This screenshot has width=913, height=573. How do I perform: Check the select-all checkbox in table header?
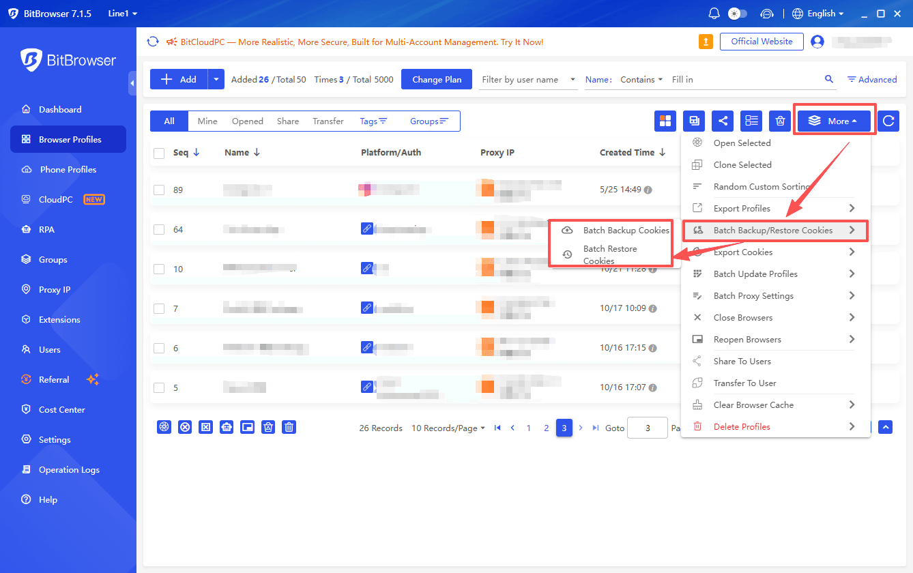pyautogui.click(x=159, y=153)
